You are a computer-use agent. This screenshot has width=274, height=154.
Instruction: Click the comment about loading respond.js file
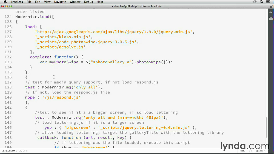(x=67, y=92)
